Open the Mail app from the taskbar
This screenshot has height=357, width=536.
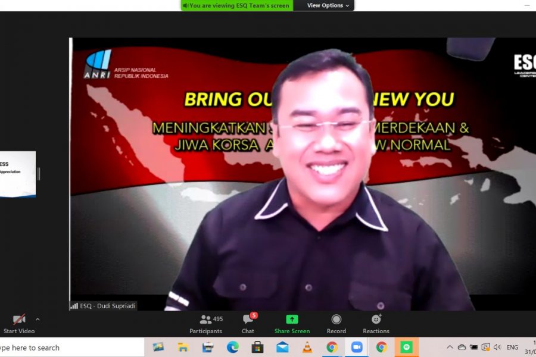click(x=282, y=347)
